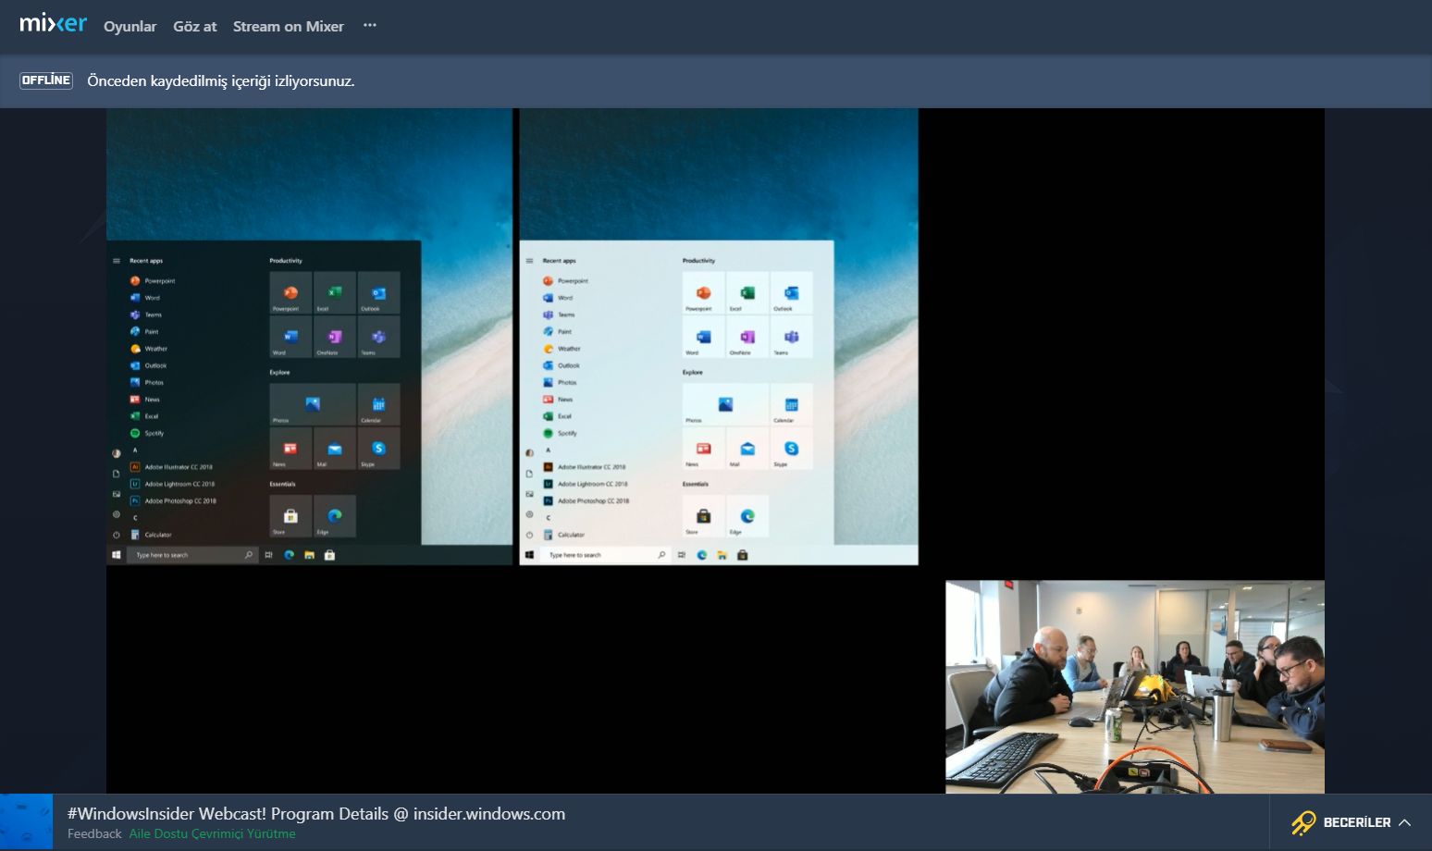Click the Calendar tile in dark Start menu
This screenshot has width=1432, height=851.
[378, 404]
